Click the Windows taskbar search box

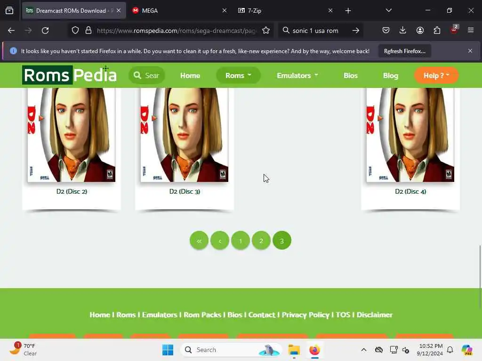coord(231,350)
